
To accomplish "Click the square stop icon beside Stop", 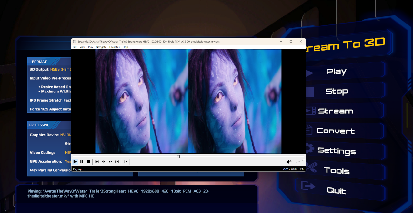I will 309,92.
